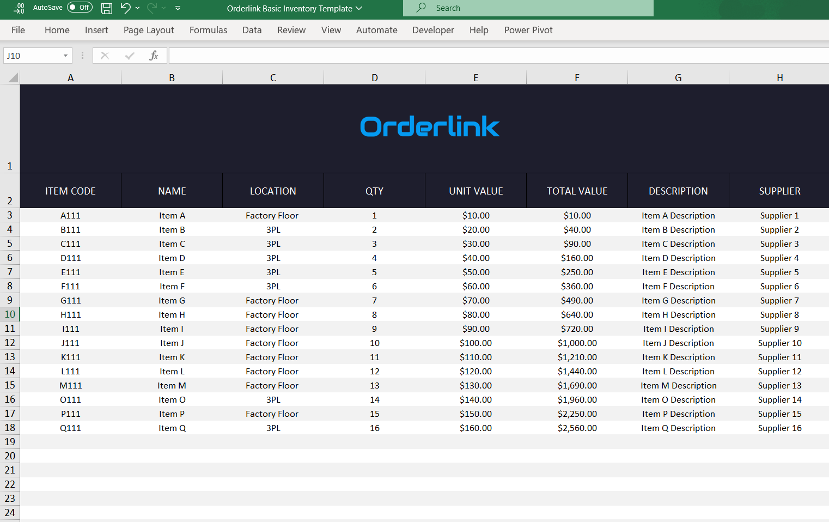Open the Formulas tab

coord(208,30)
